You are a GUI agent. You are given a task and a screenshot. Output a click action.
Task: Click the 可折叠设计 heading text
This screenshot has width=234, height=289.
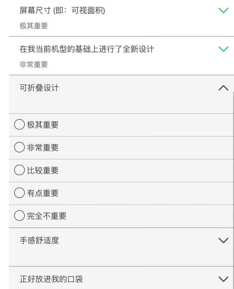pyautogui.click(x=39, y=88)
